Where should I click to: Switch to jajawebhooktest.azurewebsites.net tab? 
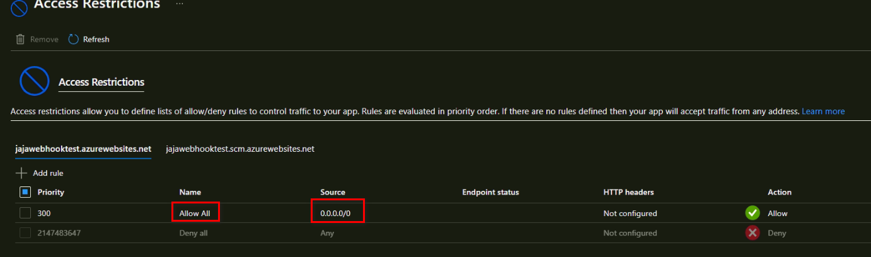[x=83, y=149]
